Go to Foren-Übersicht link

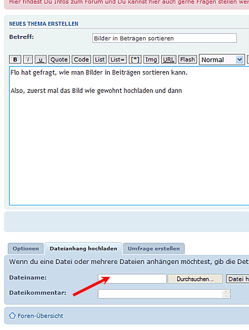click(x=40, y=316)
